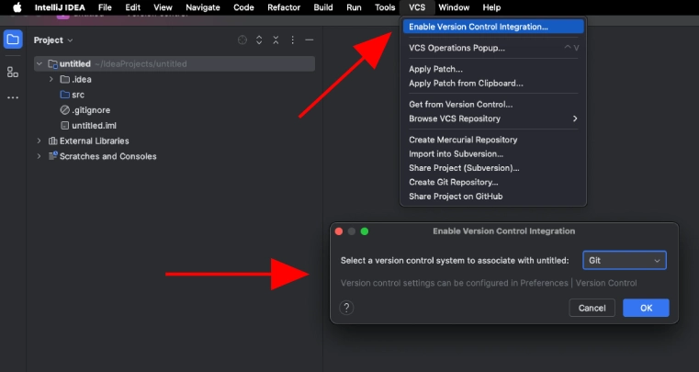
Task: Expand External Libraries node
Action: pos(39,141)
